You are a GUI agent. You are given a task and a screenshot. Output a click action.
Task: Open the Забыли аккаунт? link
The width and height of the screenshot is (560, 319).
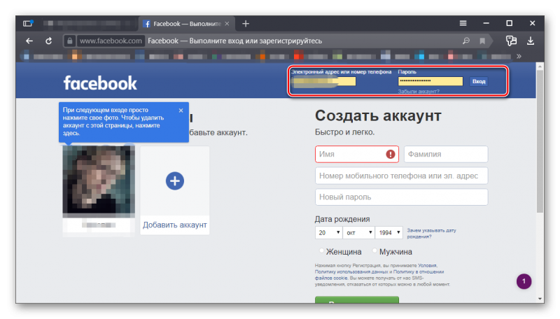point(419,92)
